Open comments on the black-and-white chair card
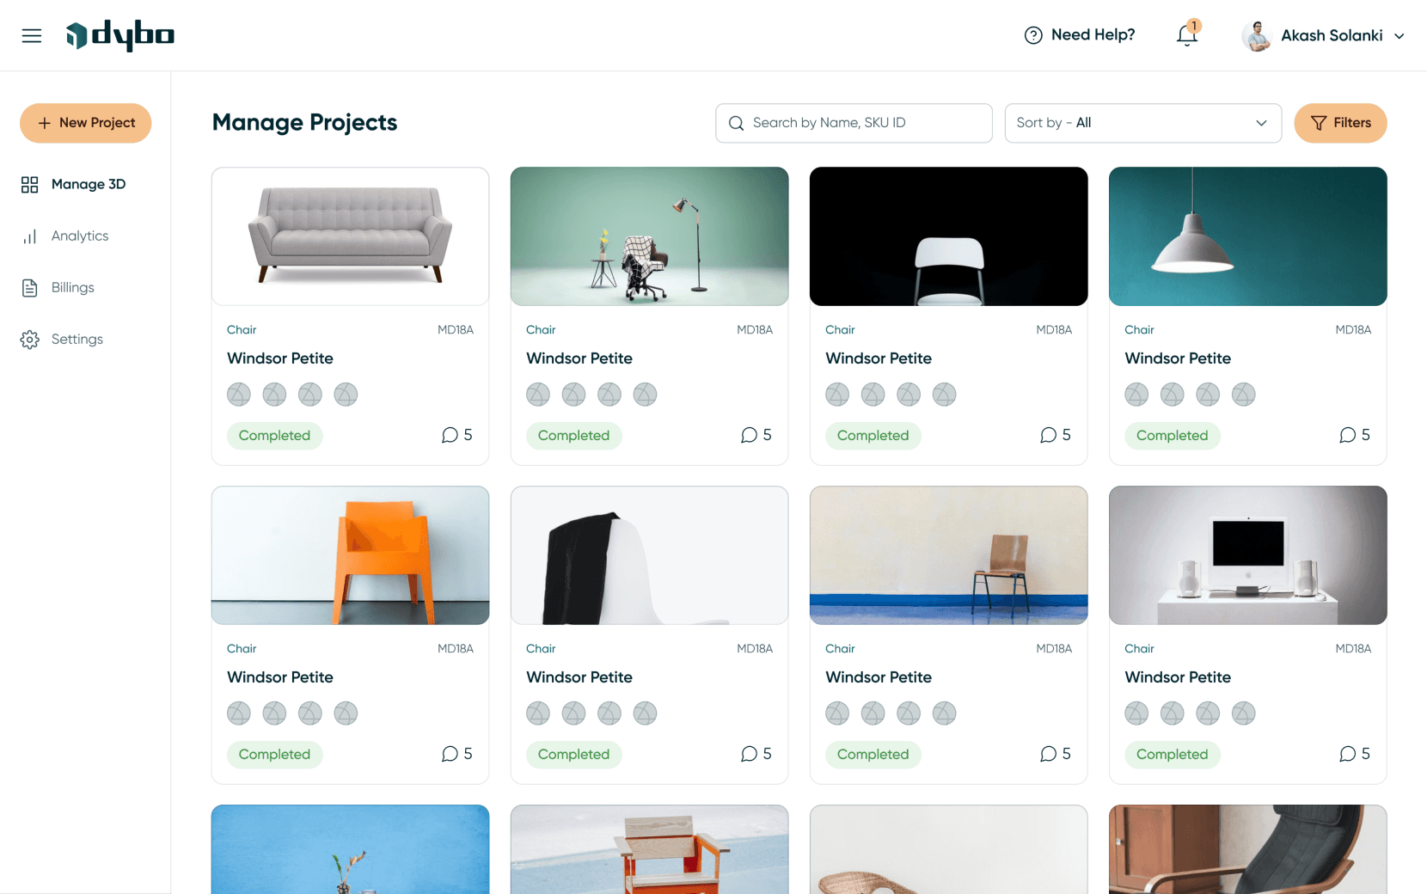Image resolution: width=1427 pixels, height=894 pixels. coord(756,754)
